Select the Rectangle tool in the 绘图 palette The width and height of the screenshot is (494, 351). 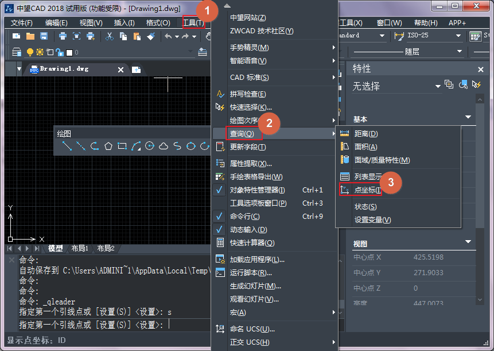pyautogui.click(x=123, y=145)
